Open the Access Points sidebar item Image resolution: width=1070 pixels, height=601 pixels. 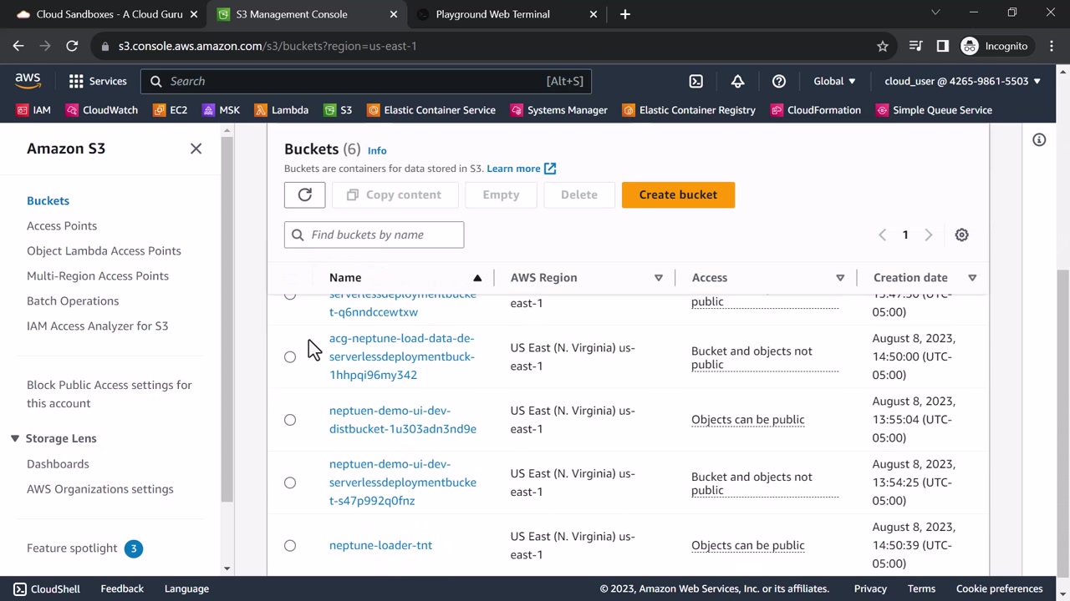click(62, 225)
